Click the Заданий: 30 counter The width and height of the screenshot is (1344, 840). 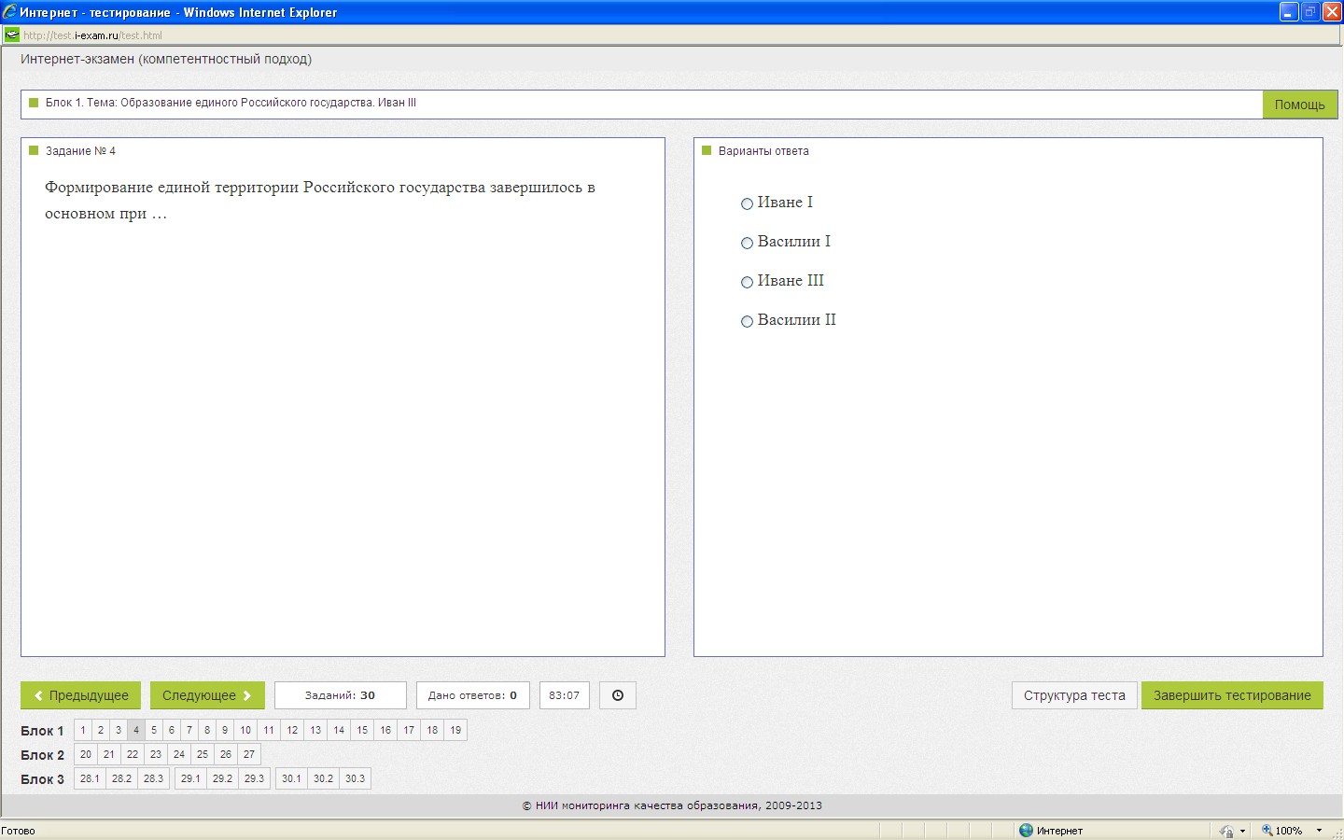(x=340, y=695)
